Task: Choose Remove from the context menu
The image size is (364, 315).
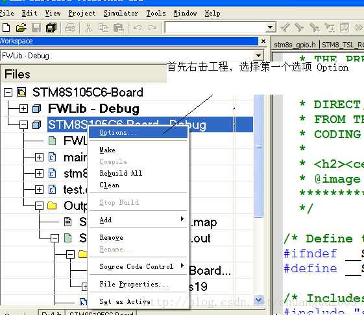Action: (x=138, y=237)
